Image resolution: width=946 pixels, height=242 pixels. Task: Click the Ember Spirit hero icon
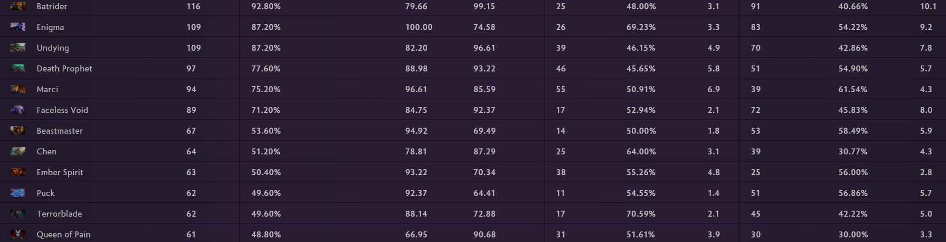pyautogui.click(x=18, y=172)
